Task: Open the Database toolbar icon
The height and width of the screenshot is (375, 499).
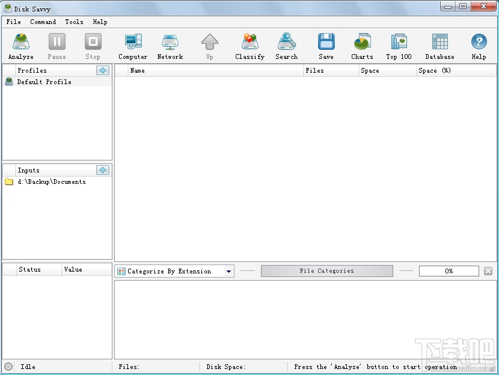Action: 440,47
